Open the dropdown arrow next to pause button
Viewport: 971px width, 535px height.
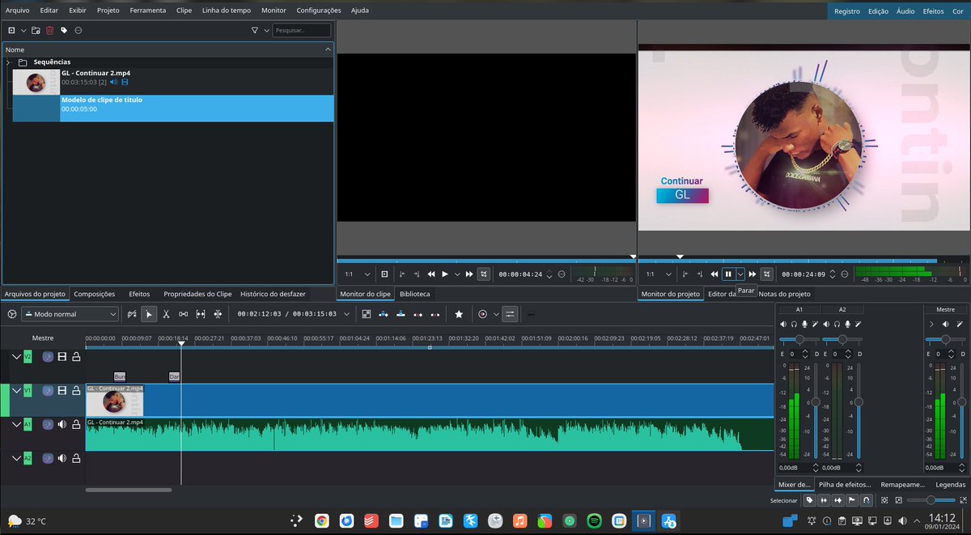tap(740, 274)
